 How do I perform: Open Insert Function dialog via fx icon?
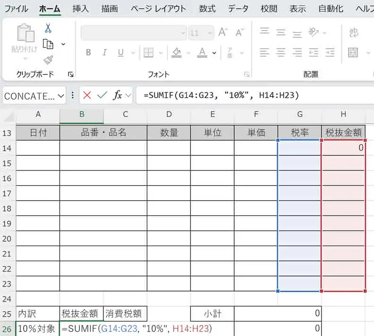tap(117, 96)
